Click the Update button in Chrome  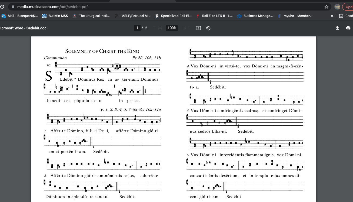point(348,7)
